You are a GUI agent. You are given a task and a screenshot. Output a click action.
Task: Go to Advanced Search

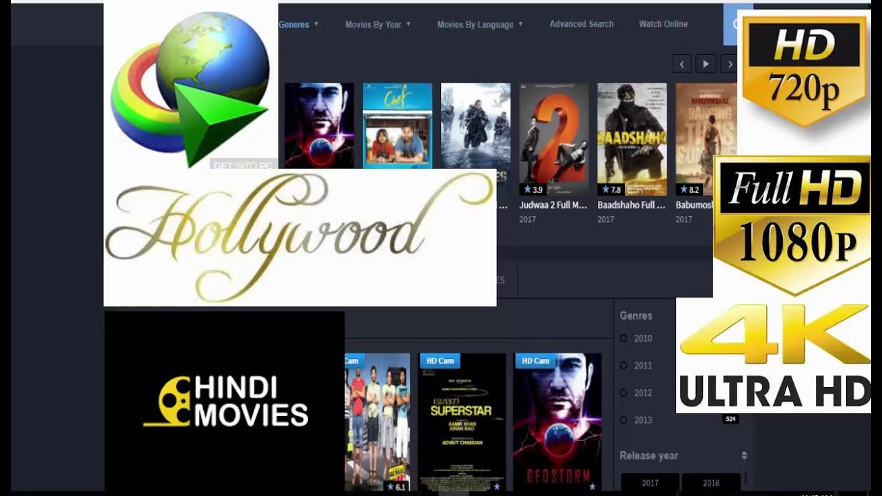[x=582, y=24]
